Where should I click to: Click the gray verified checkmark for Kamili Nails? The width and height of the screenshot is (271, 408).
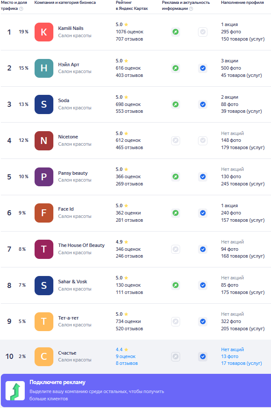point(203,32)
